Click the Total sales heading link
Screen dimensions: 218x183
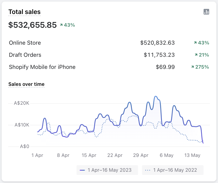click(24, 12)
